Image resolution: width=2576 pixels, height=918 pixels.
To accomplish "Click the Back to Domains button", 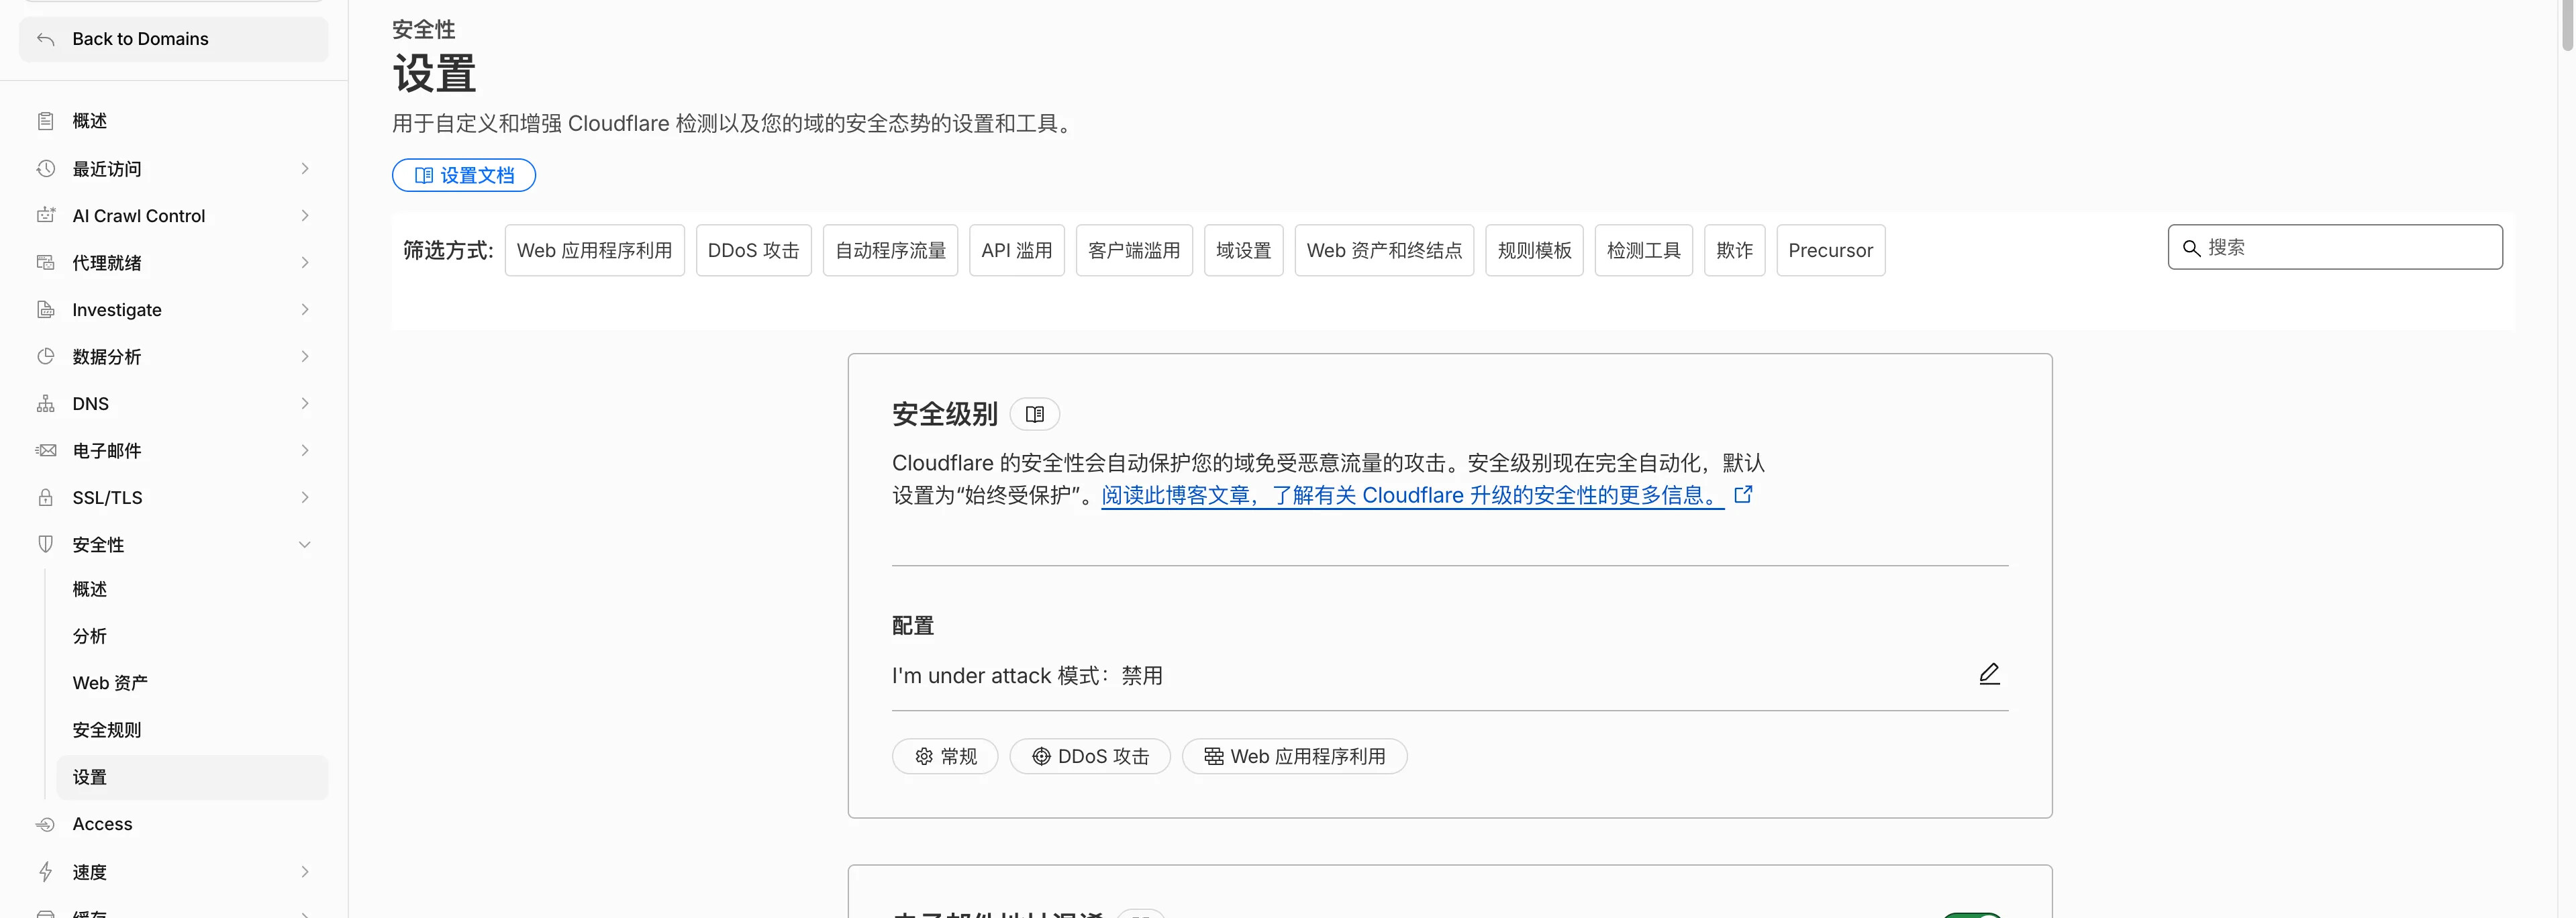I will 174,39.
